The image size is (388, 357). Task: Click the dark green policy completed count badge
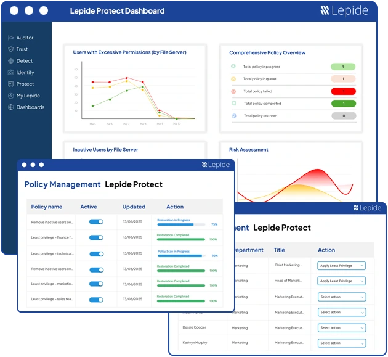(x=344, y=104)
